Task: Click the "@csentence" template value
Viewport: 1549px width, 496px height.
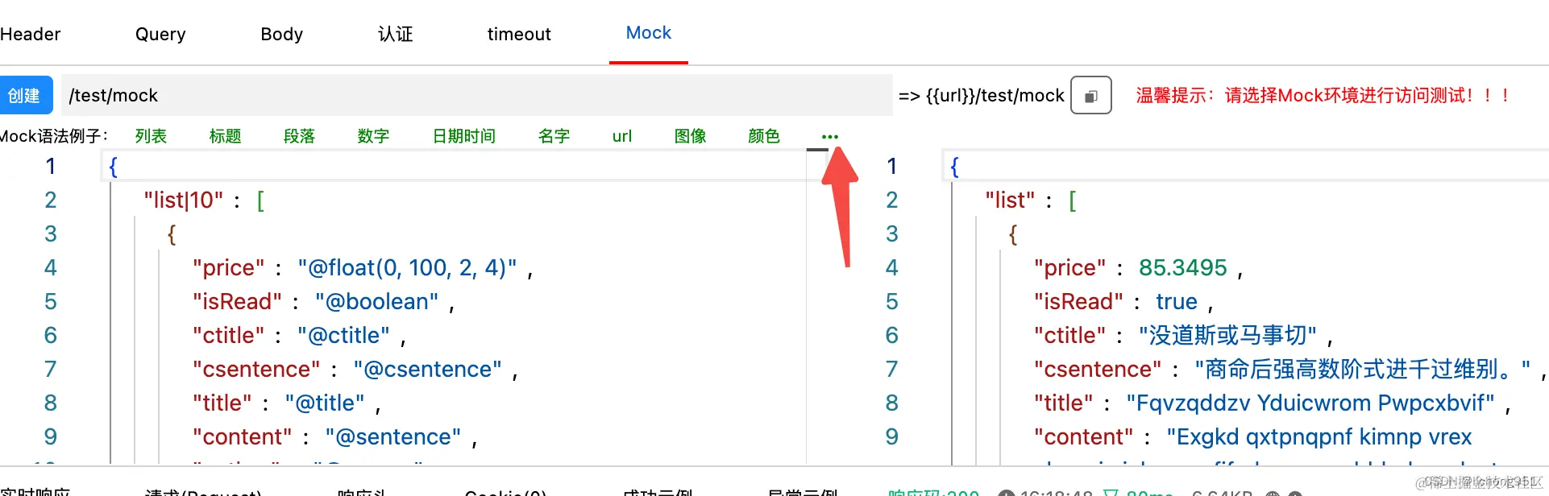Action: (x=428, y=369)
